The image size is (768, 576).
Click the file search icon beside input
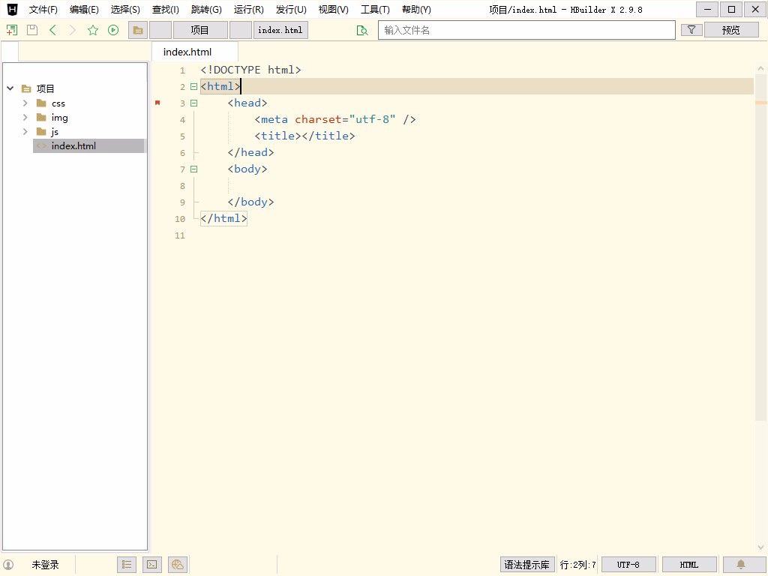[x=362, y=30]
